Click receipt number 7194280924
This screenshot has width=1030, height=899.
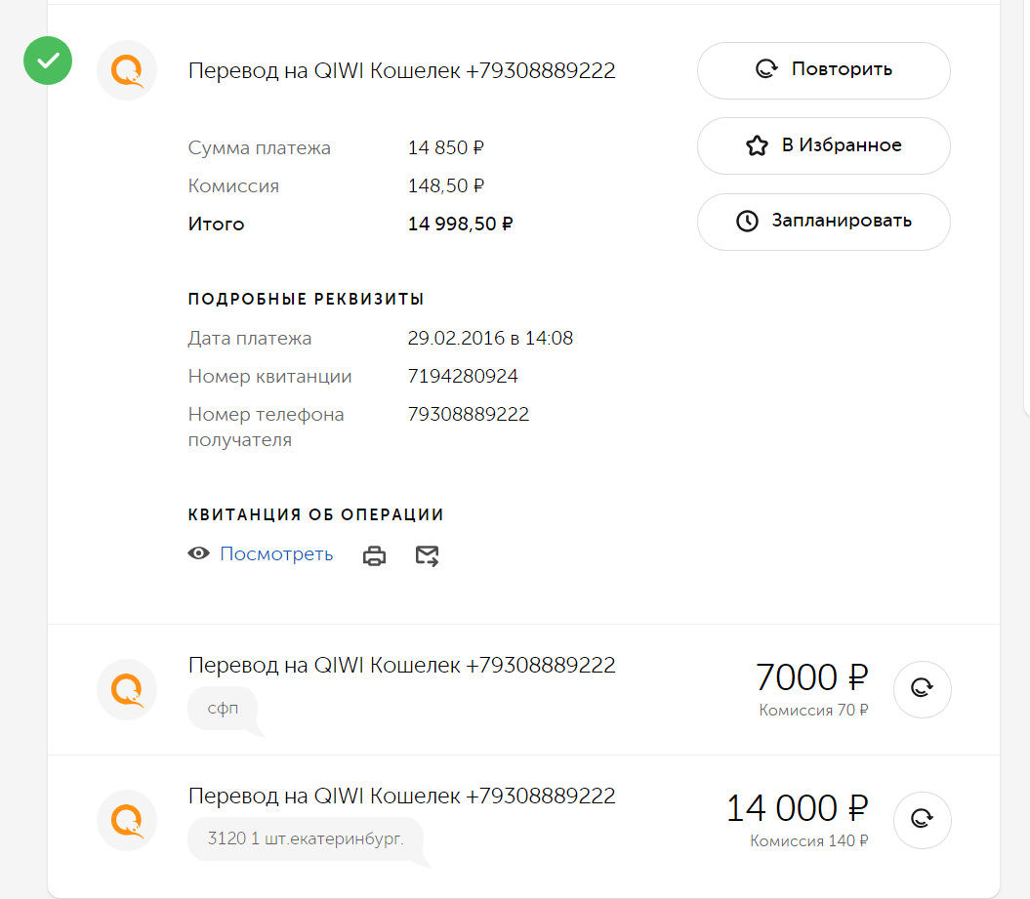(x=463, y=376)
